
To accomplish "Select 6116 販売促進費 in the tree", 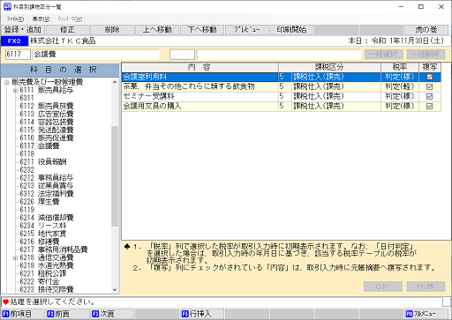I will coord(47,138).
